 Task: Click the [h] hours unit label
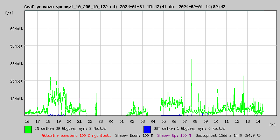click(x=272, y=125)
